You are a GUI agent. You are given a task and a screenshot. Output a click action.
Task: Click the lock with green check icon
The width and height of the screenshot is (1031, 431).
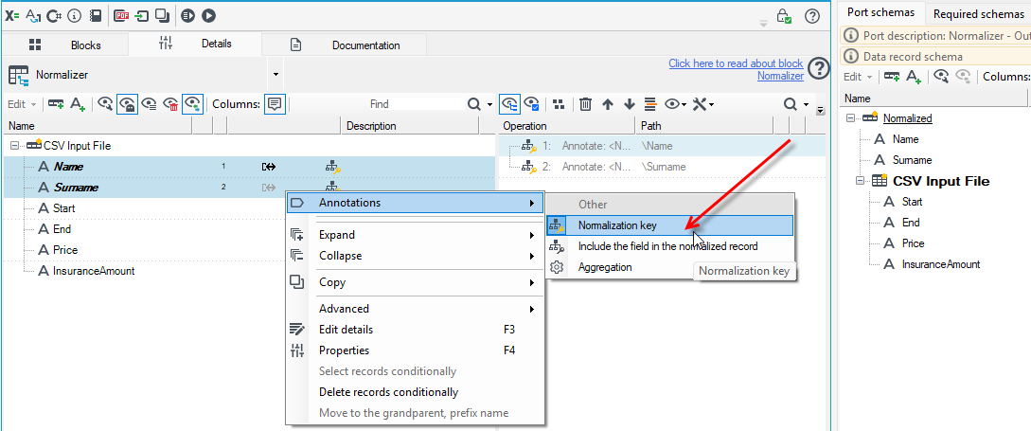(x=783, y=16)
